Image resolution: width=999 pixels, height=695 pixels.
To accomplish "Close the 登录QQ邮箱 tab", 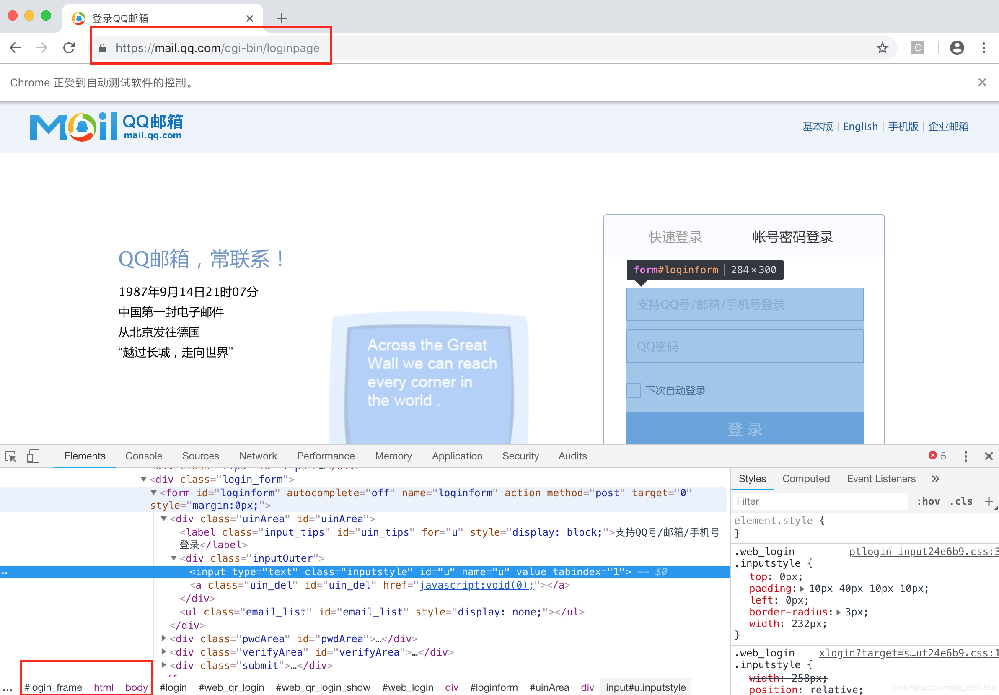I will [x=249, y=18].
